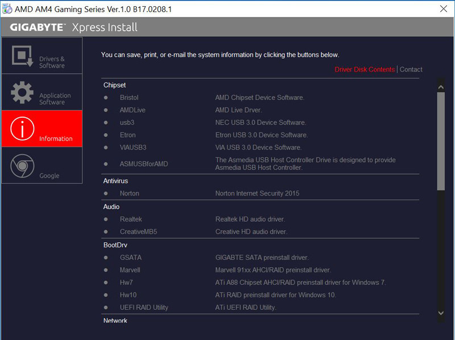Click the Antivirus section heading
The image size is (455, 340).
115,181
